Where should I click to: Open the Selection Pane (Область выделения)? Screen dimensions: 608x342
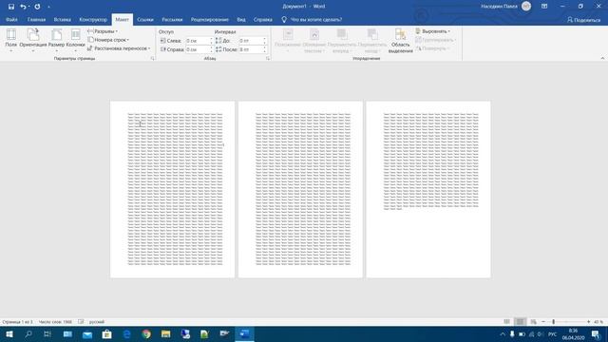click(x=400, y=40)
